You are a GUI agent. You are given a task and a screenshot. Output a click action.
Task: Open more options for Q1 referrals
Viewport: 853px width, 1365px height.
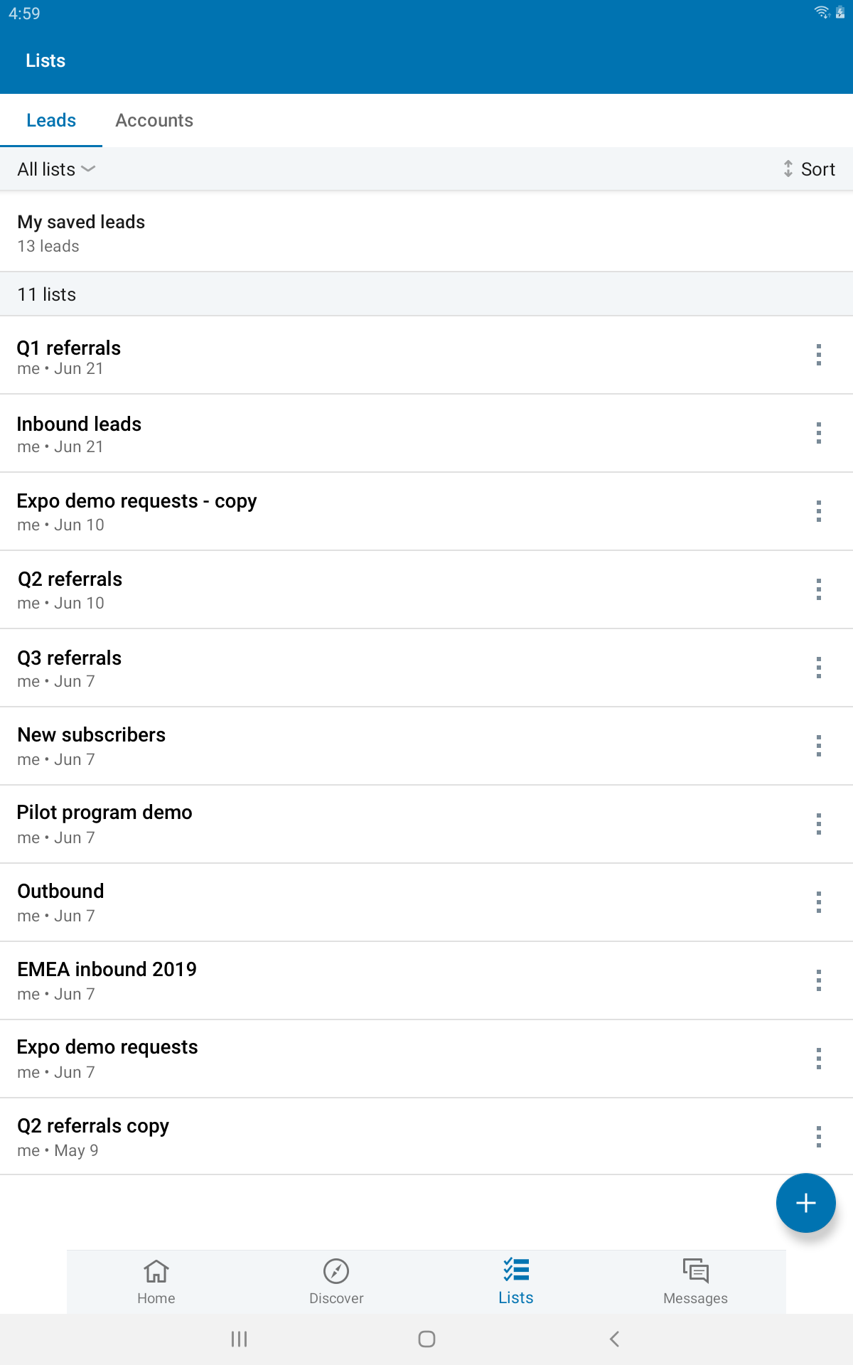(x=819, y=355)
